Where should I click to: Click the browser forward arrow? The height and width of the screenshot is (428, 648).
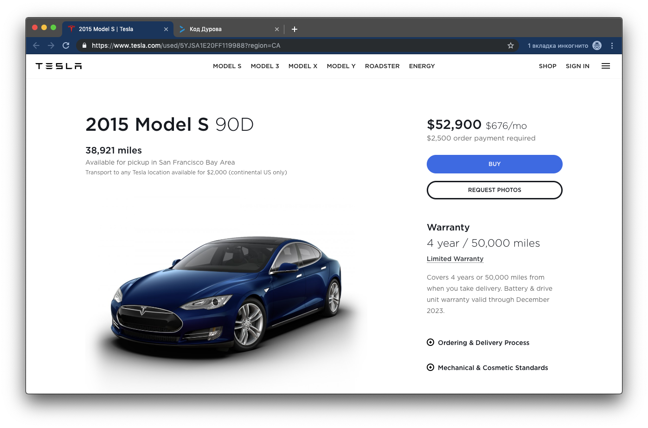pyautogui.click(x=51, y=45)
